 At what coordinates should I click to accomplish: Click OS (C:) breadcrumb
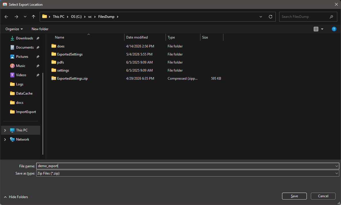(x=76, y=17)
